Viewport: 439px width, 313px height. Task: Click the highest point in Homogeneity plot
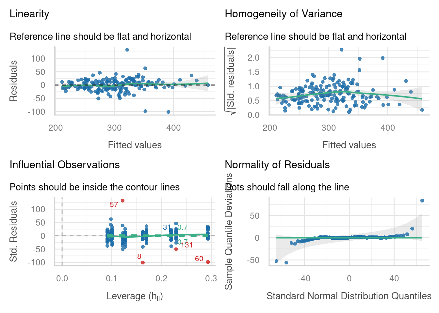(341, 50)
